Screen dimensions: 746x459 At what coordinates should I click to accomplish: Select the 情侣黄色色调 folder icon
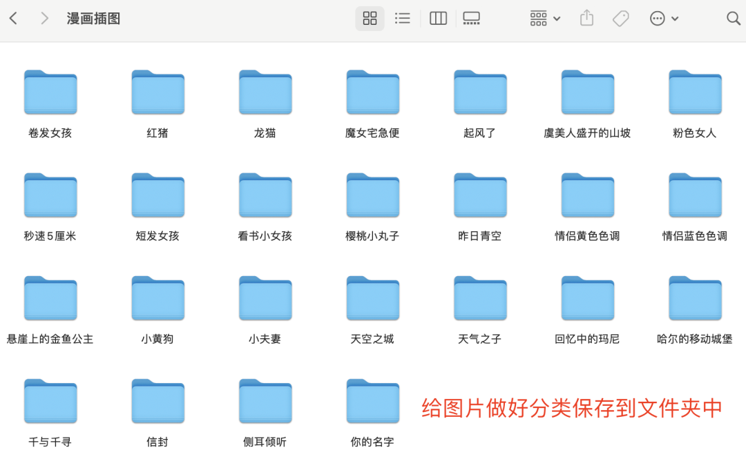[x=588, y=195]
